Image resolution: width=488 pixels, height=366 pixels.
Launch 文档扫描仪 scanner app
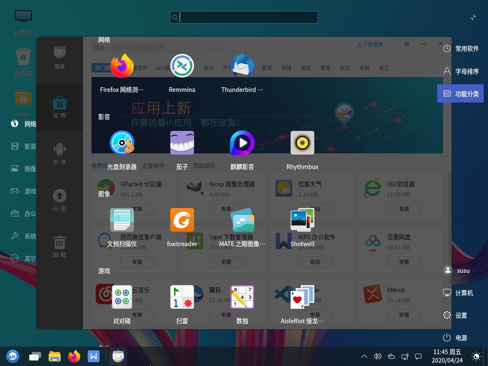tap(122, 220)
